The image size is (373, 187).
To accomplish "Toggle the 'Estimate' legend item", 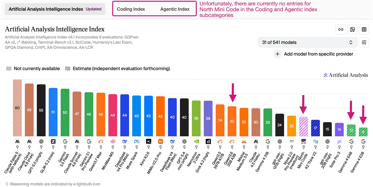I will click(117, 68).
